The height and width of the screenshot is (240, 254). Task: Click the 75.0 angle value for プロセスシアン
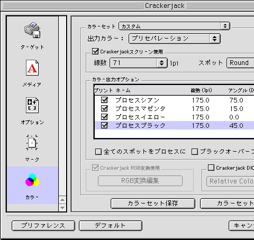[x=237, y=100]
